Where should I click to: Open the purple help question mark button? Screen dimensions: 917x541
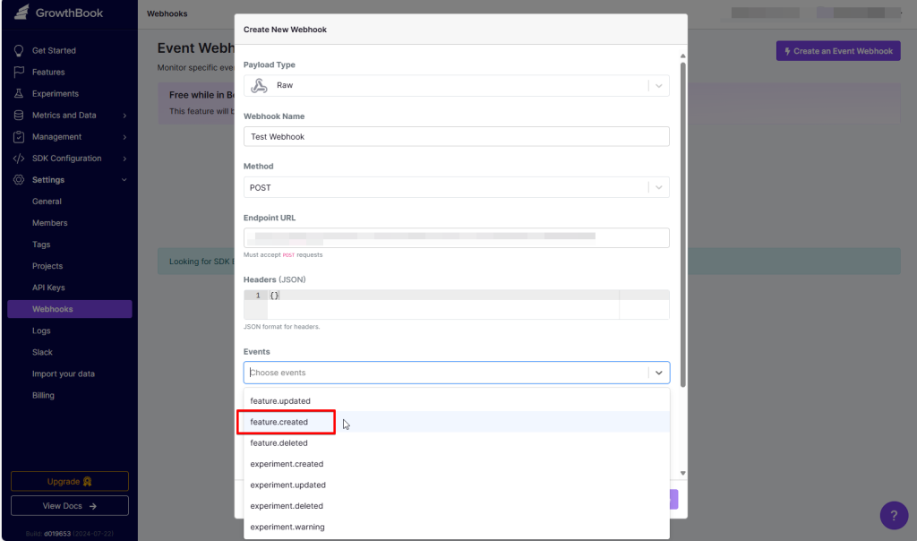tap(894, 515)
